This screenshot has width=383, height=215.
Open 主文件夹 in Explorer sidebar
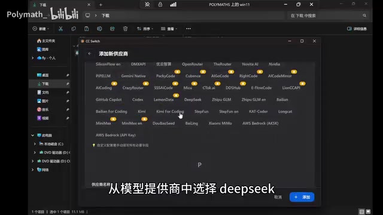[46, 41]
